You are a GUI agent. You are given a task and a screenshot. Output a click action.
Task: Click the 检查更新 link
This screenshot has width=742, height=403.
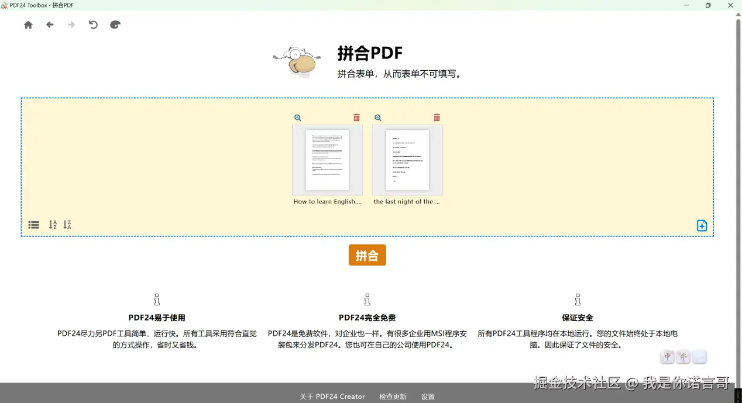tap(393, 397)
